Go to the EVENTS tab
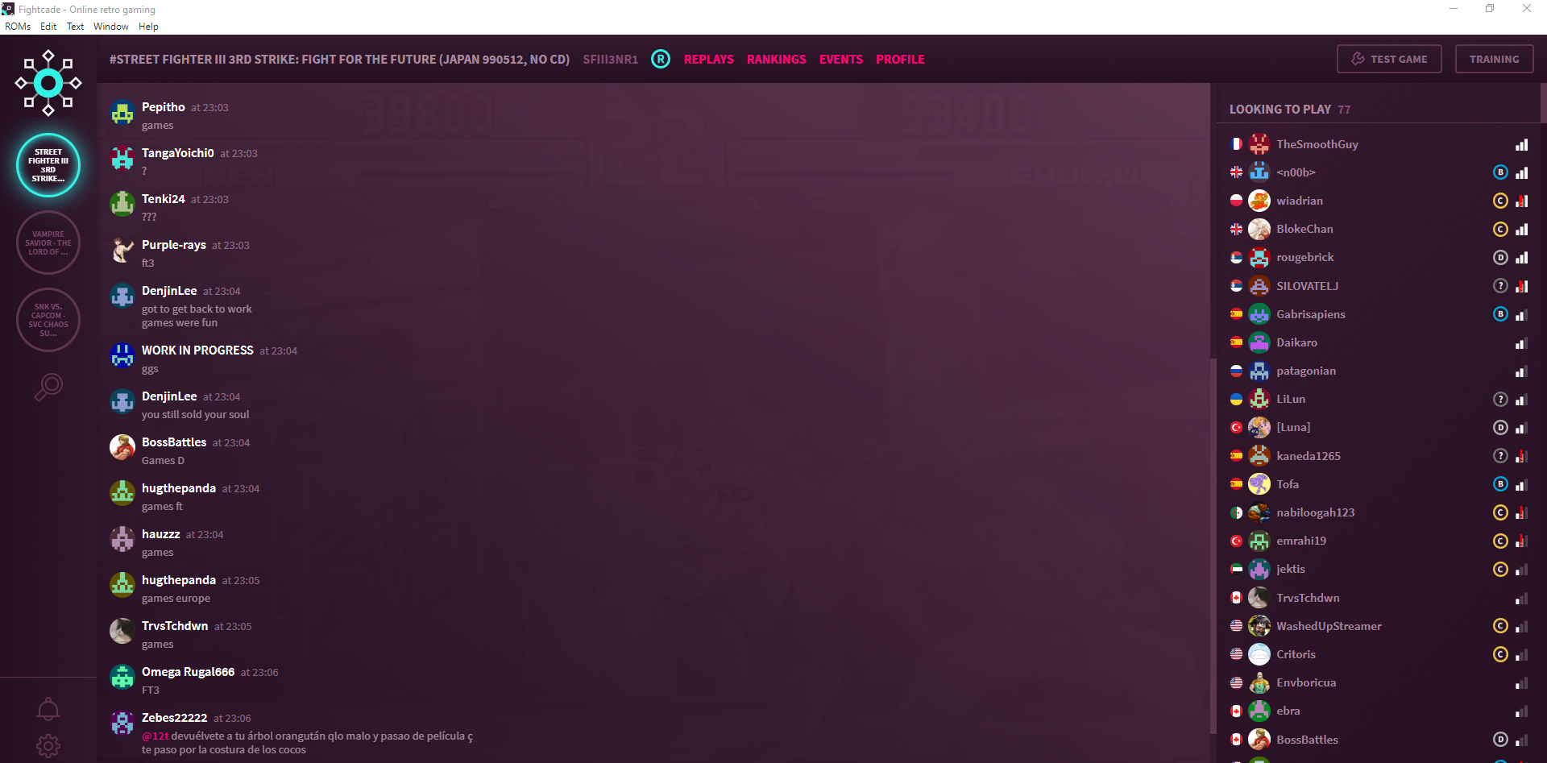This screenshot has width=1547, height=763. click(841, 60)
